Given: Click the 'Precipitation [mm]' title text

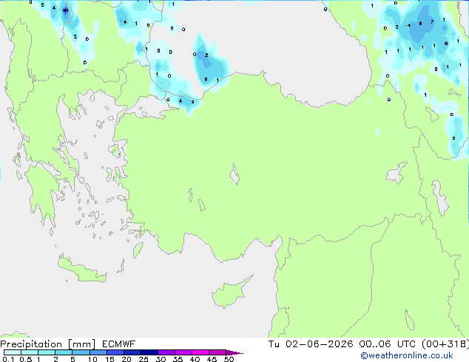Looking at the screenshot, I should coord(48,344).
